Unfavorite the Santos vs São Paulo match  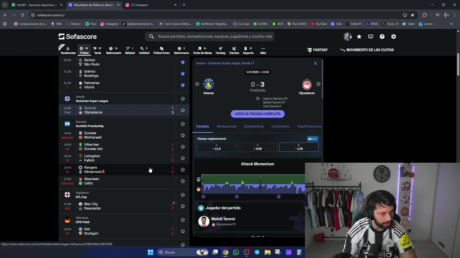point(183,62)
